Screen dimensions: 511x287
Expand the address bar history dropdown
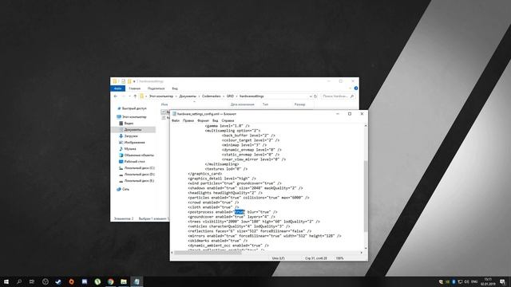tap(311, 96)
